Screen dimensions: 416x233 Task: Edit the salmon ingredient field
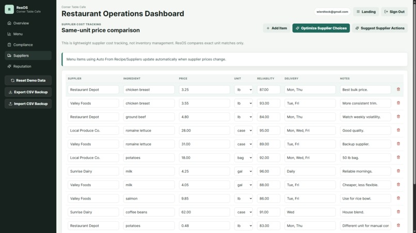[x=149, y=199]
